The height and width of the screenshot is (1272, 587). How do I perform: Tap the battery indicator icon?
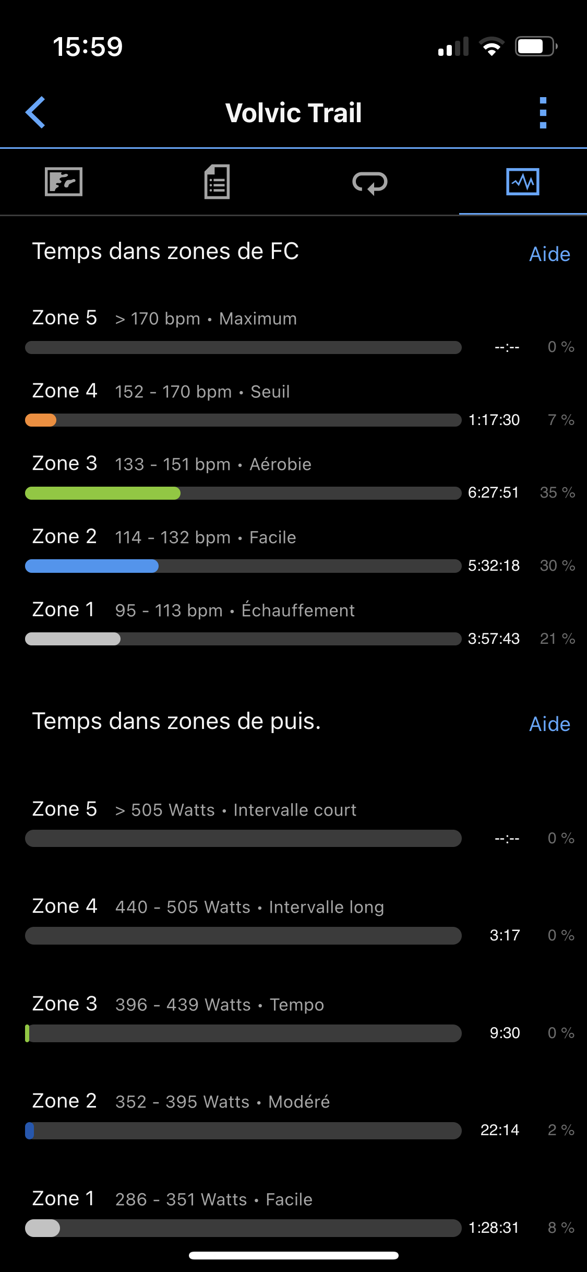[536, 46]
